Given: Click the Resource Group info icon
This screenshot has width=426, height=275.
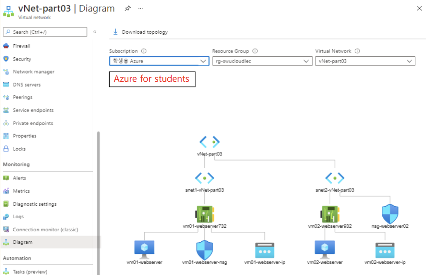Looking at the screenshot, I should click(x=255, y=51).
